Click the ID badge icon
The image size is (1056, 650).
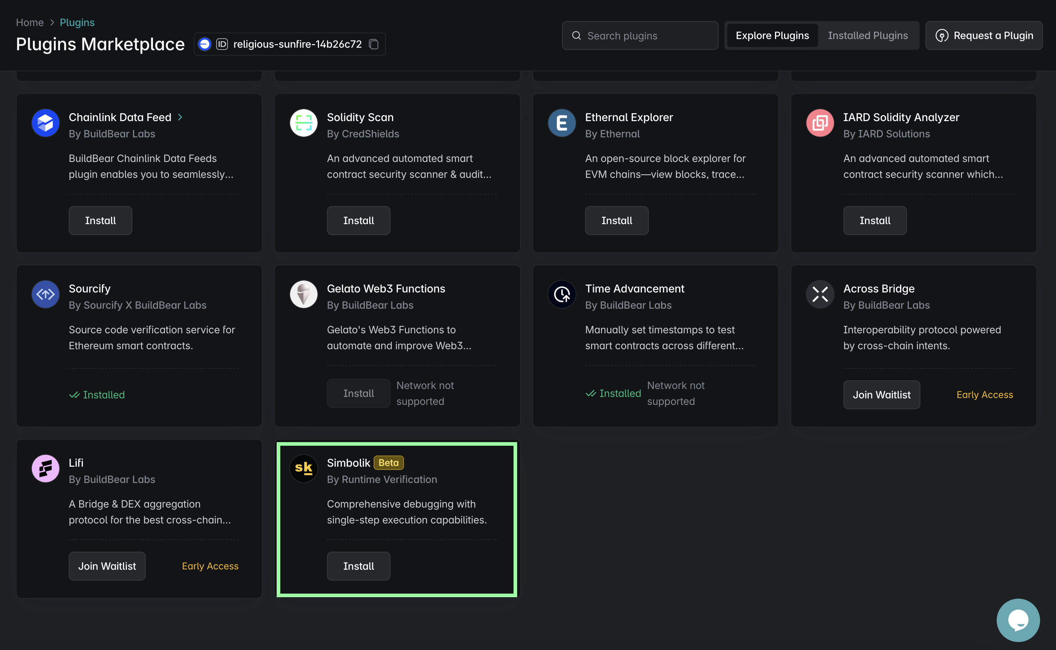coord(222,44)
